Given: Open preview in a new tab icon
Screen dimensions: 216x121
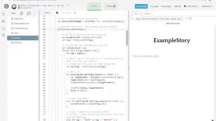Looking at the screenshot, I should [190, 18].
